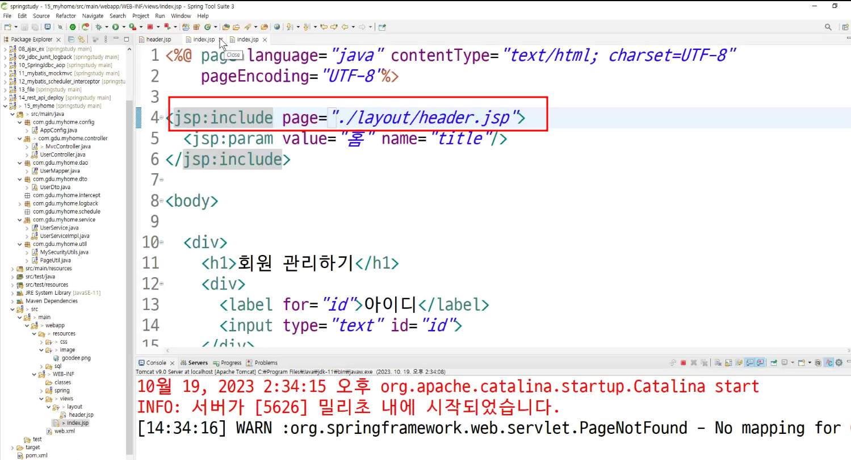Click the Search magnifier icon at top right
Image resolution: width=851 pixels, height=460 pixels.
pyautogui.click(x=828, y=27)
